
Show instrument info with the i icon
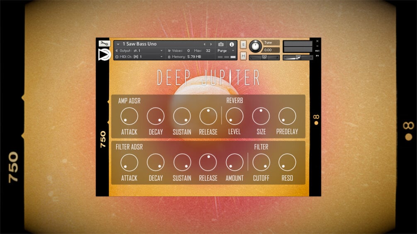pyautogui.click(x=232, y=44)
